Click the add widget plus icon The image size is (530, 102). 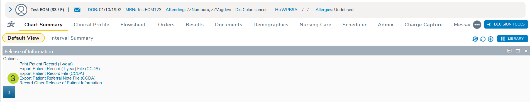point(491,39)
